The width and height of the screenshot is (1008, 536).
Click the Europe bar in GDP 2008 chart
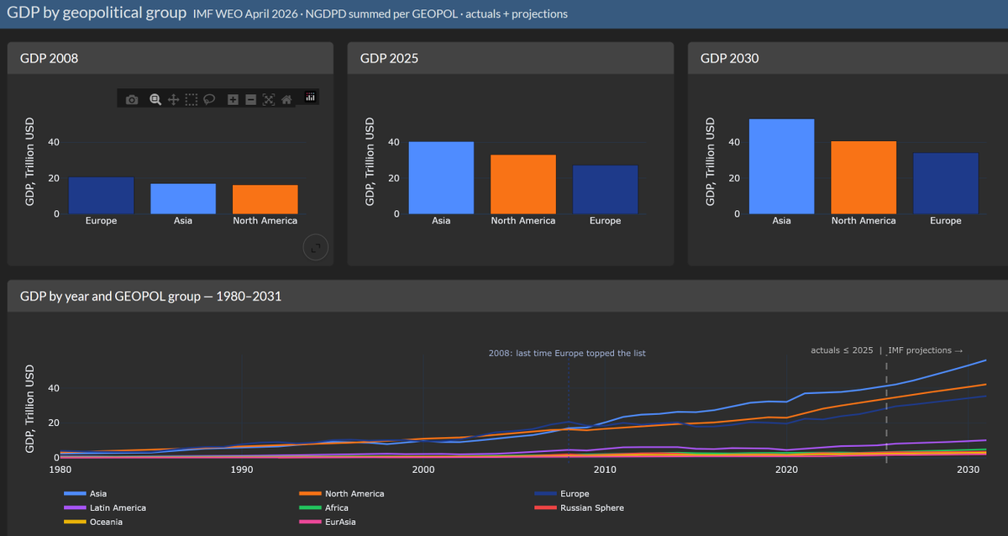101,195
